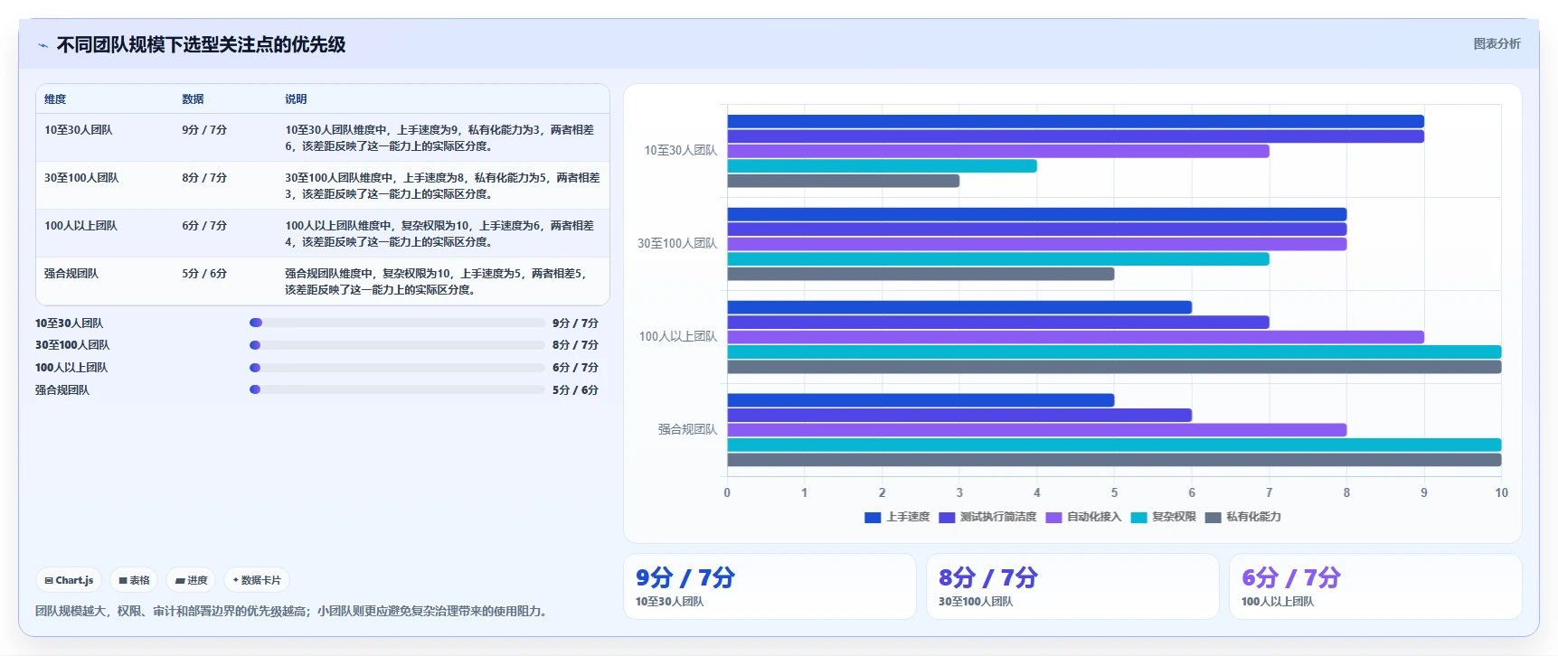
Task: Click the 数据 column header
Action: pyautogui.click(x=193, y=99)
